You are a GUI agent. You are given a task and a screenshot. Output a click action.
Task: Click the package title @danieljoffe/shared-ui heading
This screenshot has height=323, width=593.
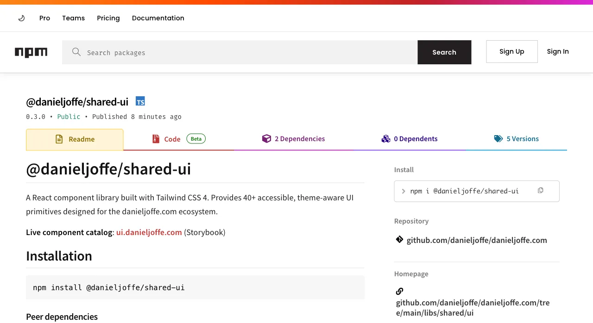77,102
